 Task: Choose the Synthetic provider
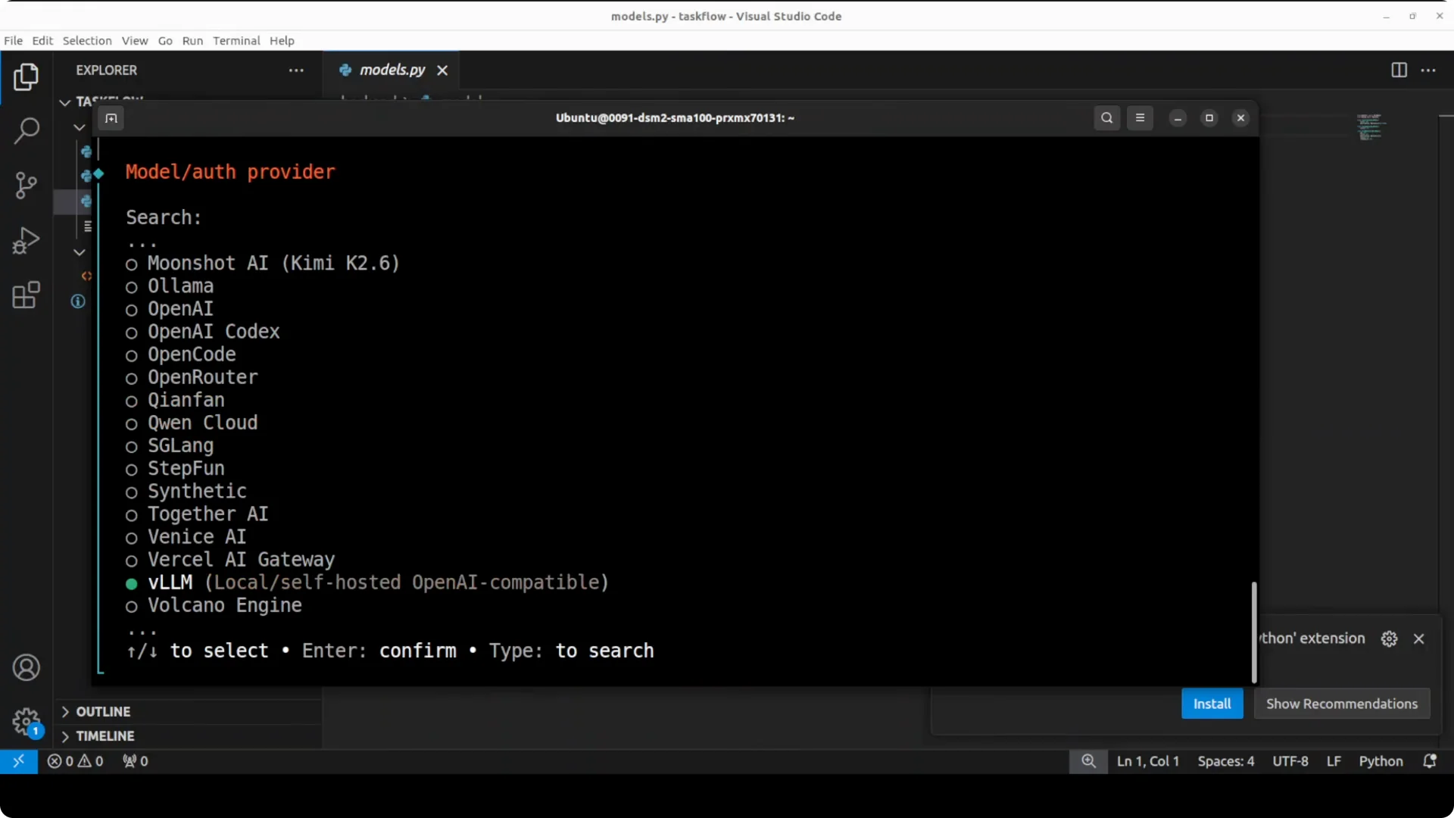coord(186,491)
